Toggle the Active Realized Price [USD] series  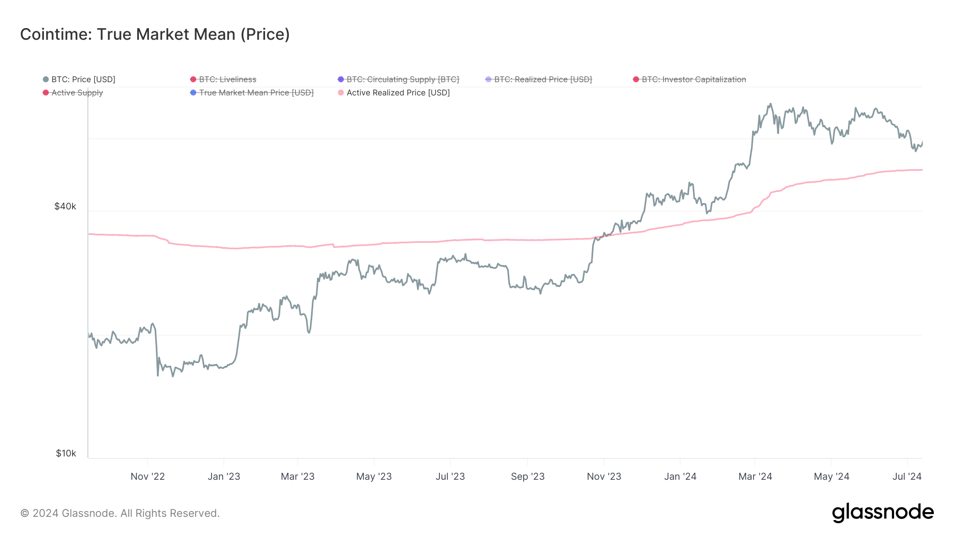click(x=394, y=93)
